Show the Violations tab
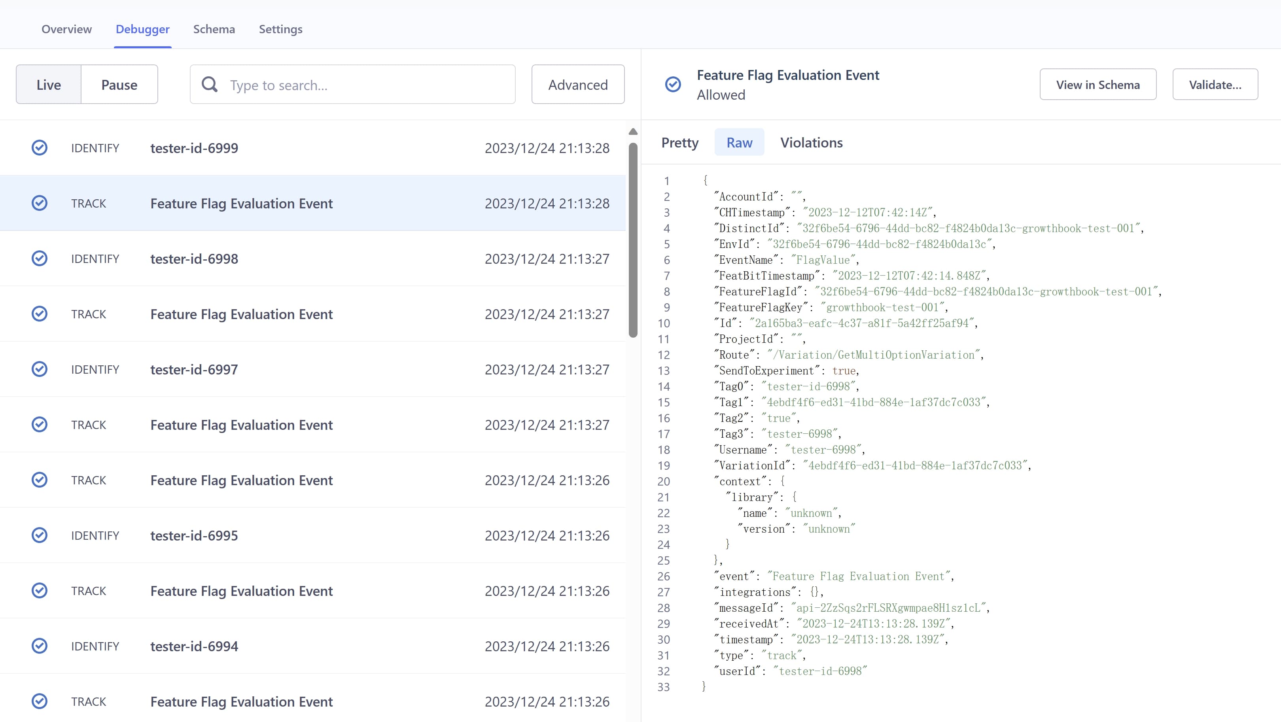The height and width of the screenshot is (722, 1281). [x=811, y=143]
